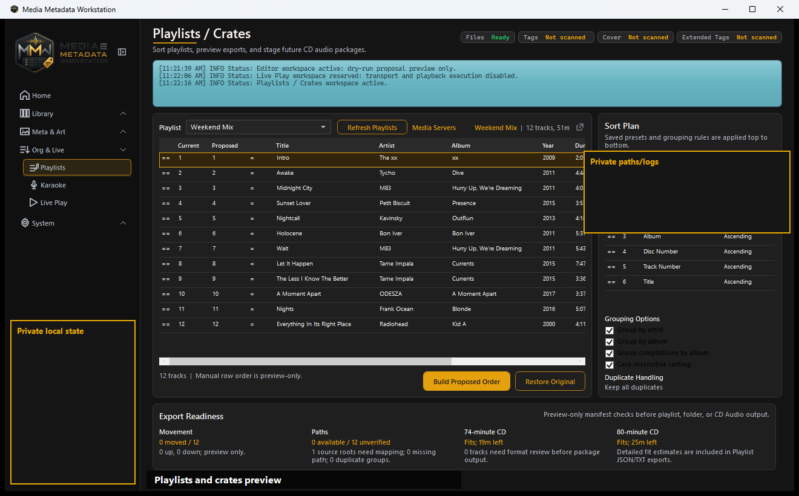This screenshot has height=496, width=799.
Task: Click the Artist column header
Action: click(x=387, y=145)
